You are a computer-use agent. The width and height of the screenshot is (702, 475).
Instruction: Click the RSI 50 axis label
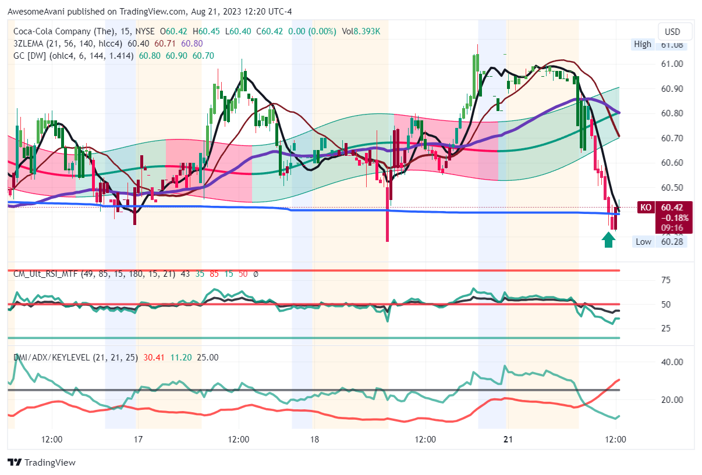[x=666, y=304]
